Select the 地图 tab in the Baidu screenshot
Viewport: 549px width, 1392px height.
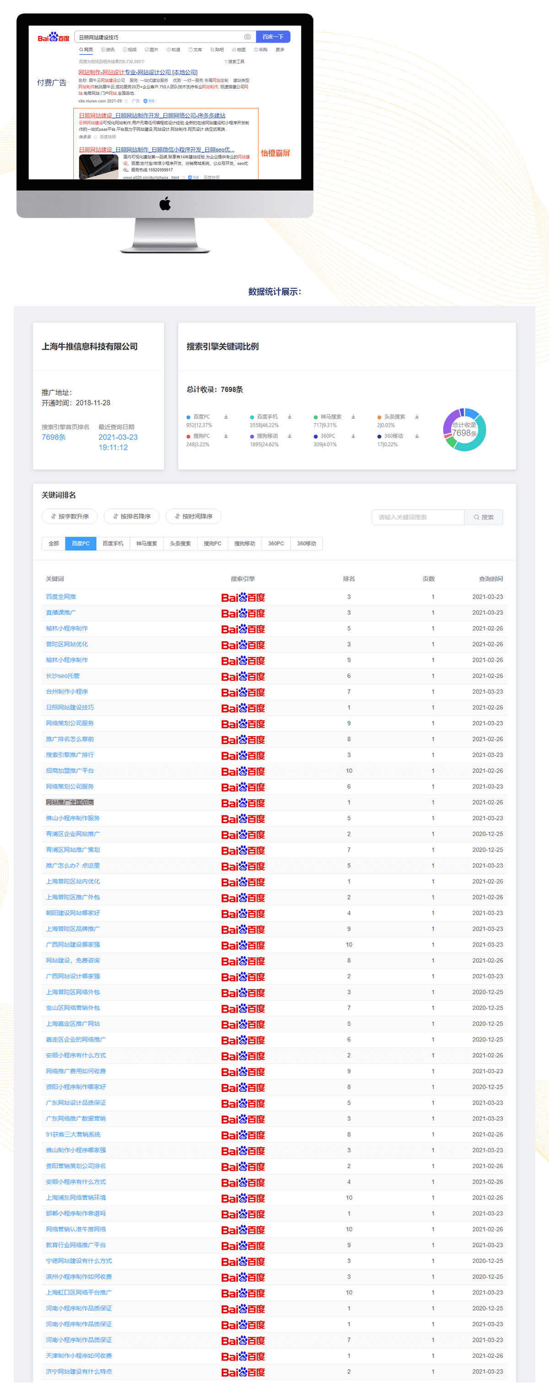point(239,50)
